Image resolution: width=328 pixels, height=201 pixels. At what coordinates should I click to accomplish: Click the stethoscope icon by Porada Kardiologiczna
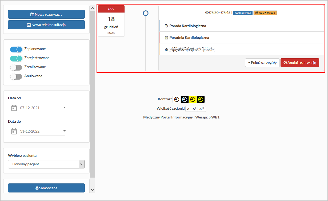[167, 26]
